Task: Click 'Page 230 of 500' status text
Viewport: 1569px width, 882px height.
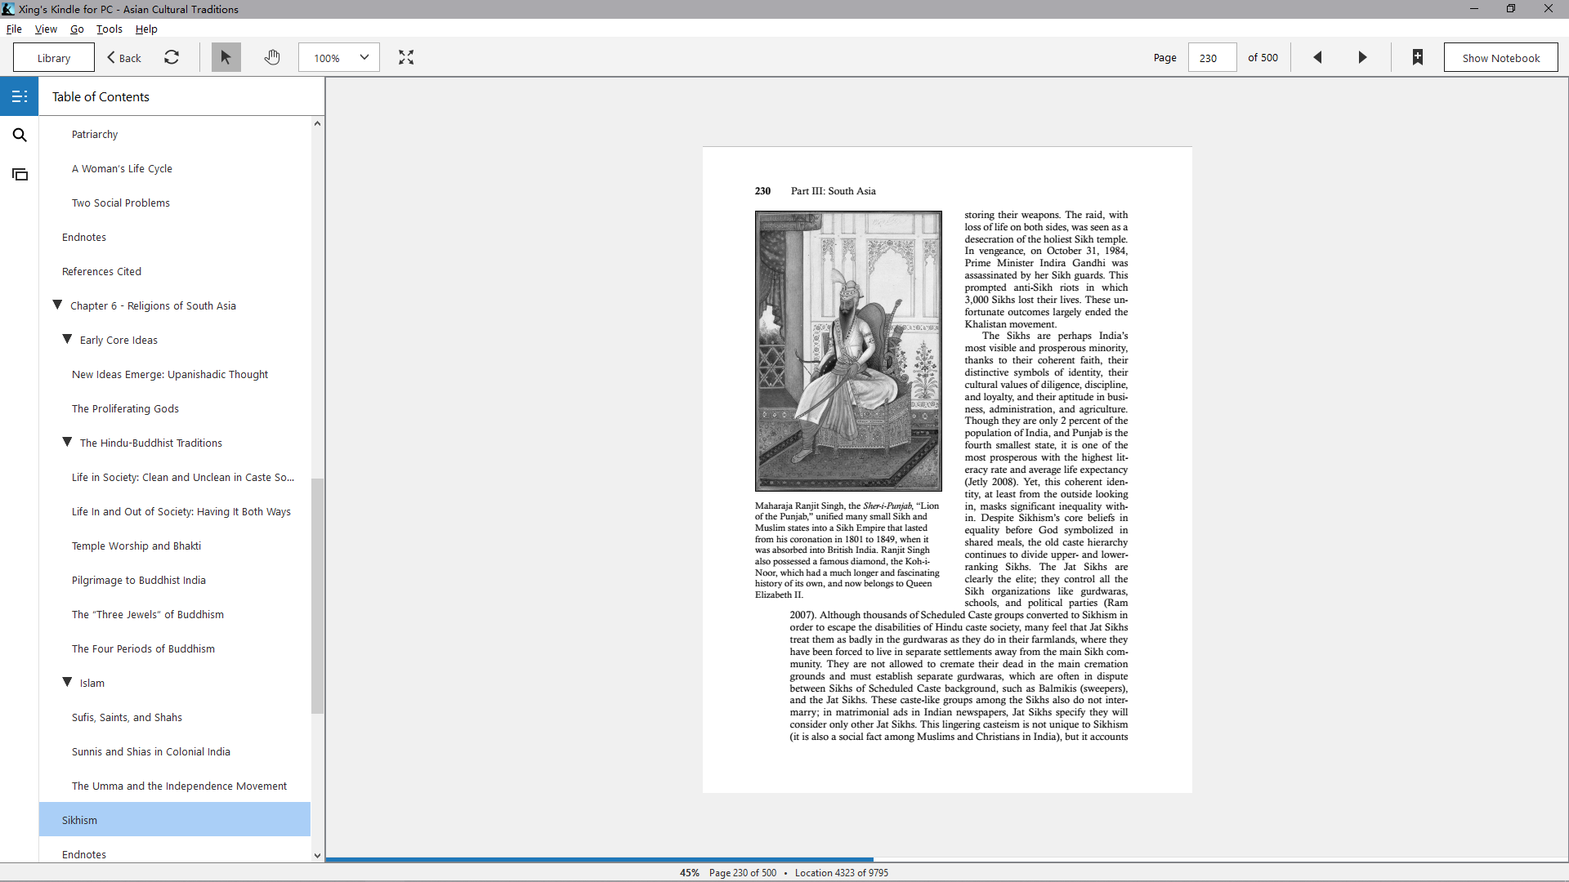Action: click(x=742, y=872)
